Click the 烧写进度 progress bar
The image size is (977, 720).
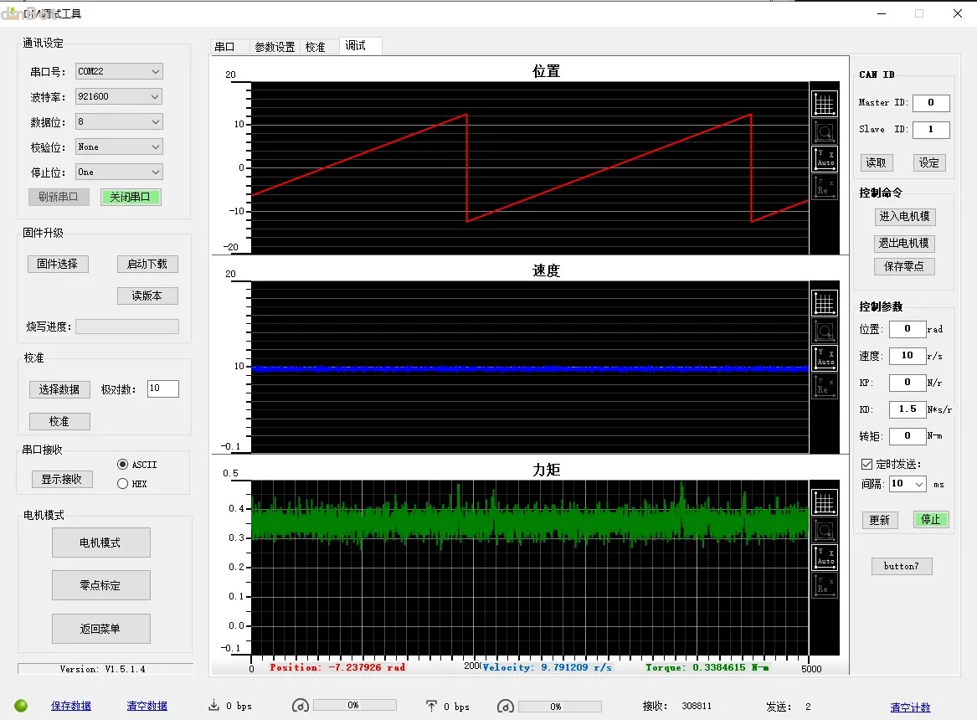tap(127, 327)
